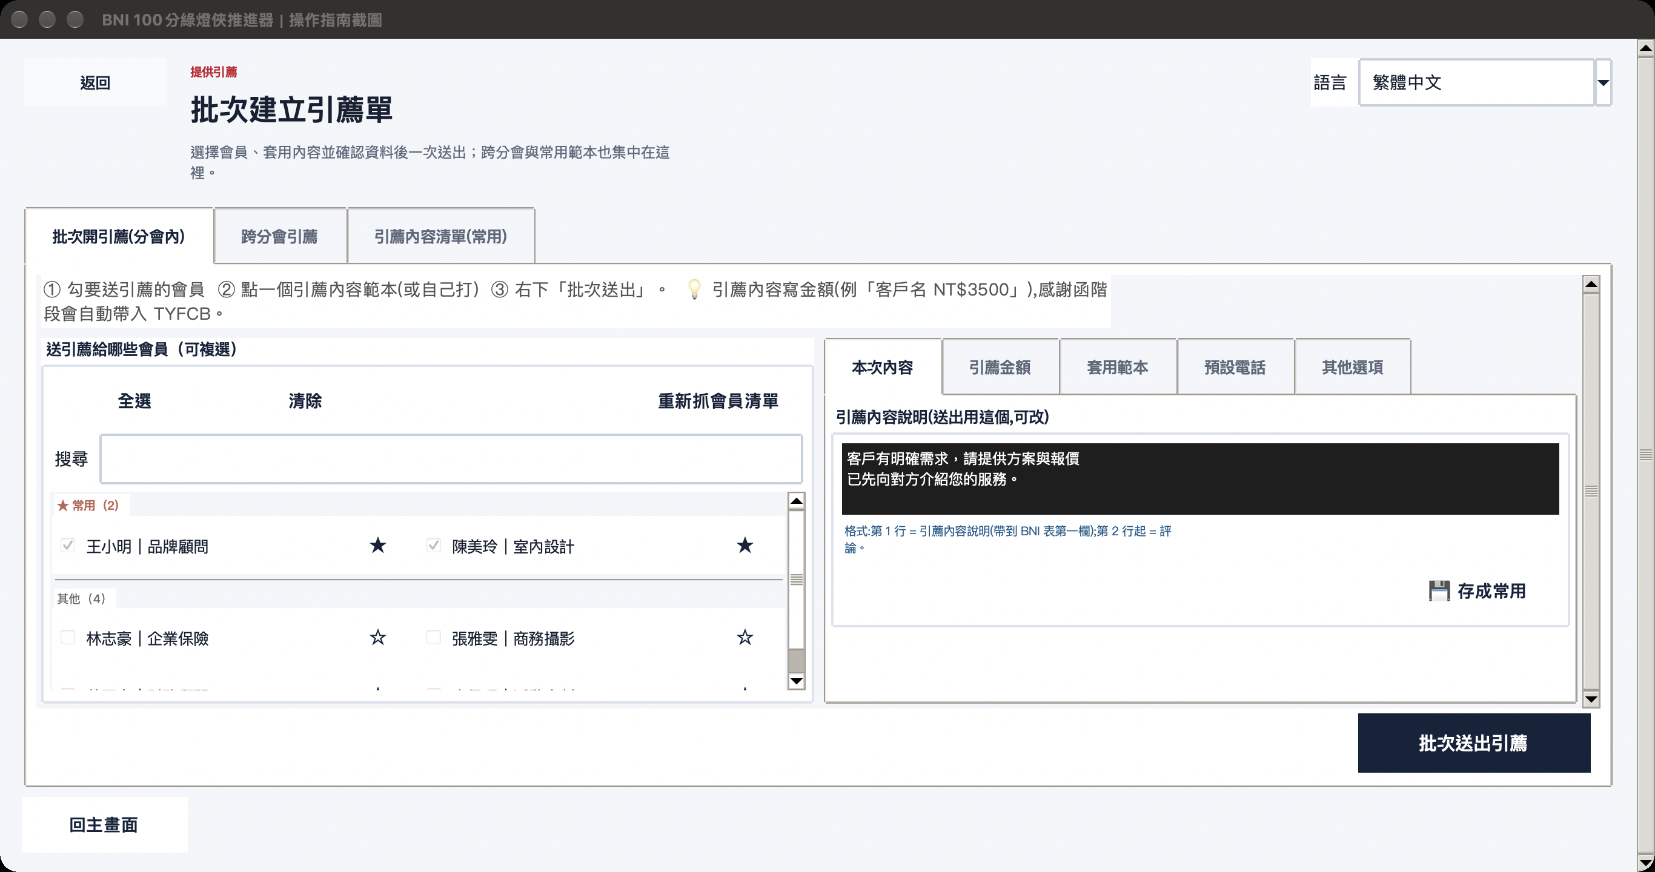This screenshot has width=1655, height=872.
Task: Click the member list scroll-up arrow
Action: pyautogui.click(x=796, y=501)
